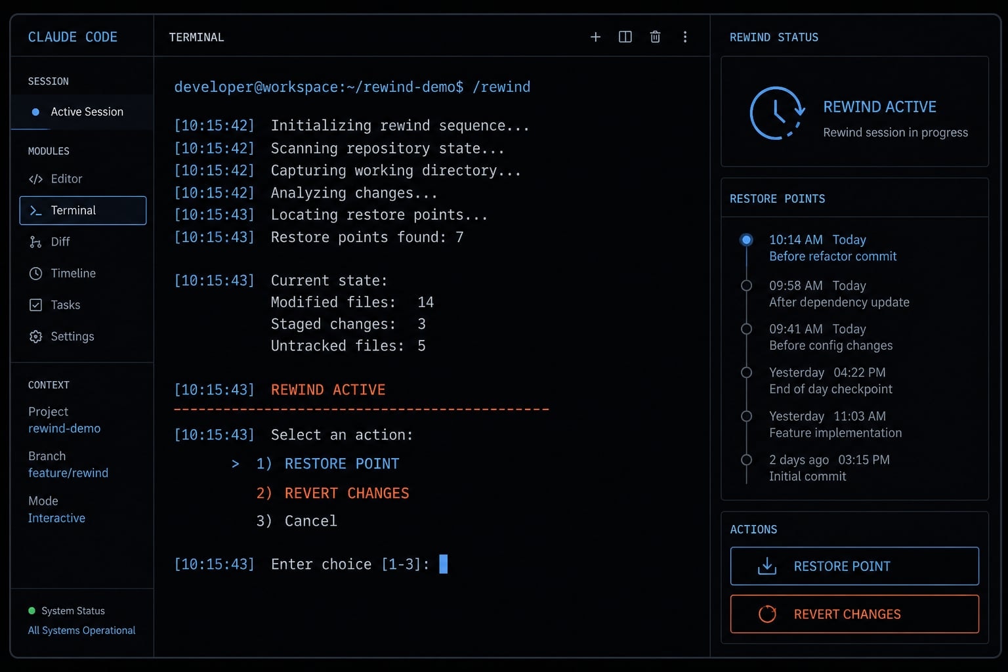Click the RESTORE POINT action button
This screenshot has height=672, width=1008.
point(854,566)
